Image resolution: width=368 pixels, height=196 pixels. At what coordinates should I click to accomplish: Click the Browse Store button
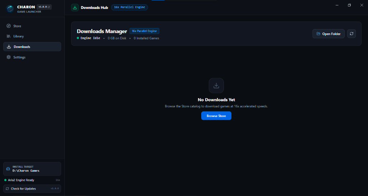coord(216,116)
